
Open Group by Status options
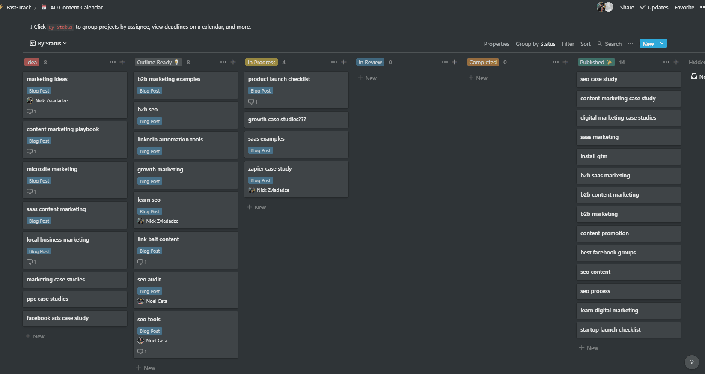pyautogui.click(x=535, y=44)
